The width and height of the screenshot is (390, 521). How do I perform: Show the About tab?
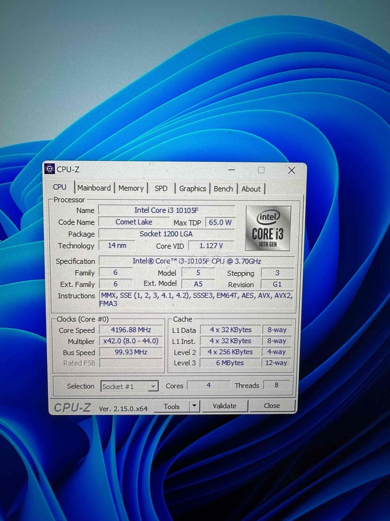(x=251, y=189)
